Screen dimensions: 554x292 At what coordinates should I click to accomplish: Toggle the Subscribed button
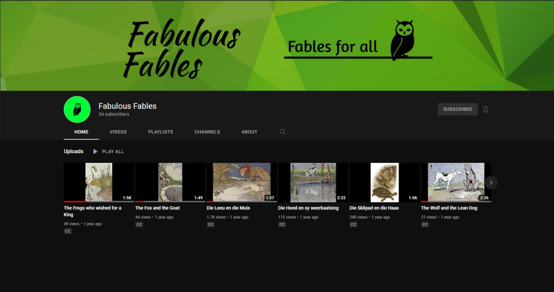coord(458,109)
